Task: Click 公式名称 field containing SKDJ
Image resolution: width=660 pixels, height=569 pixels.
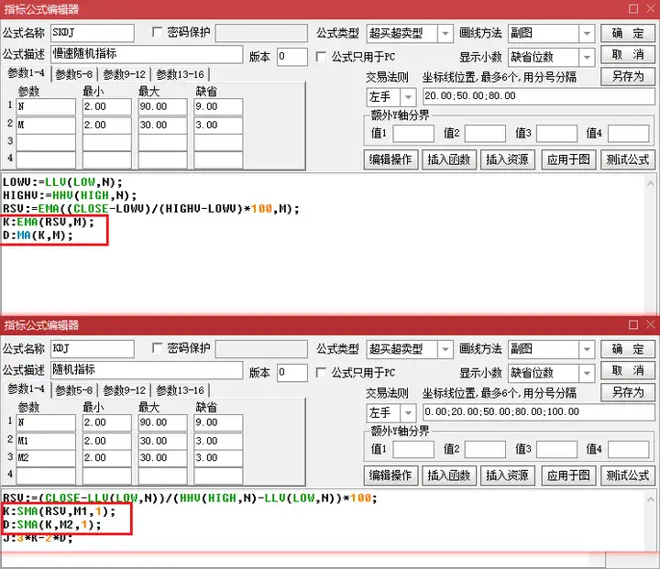Action: point(93,33)
